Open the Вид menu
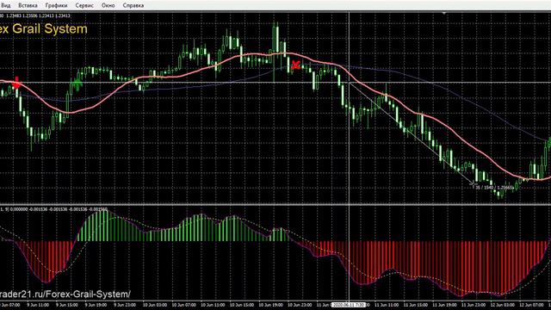 6,6
